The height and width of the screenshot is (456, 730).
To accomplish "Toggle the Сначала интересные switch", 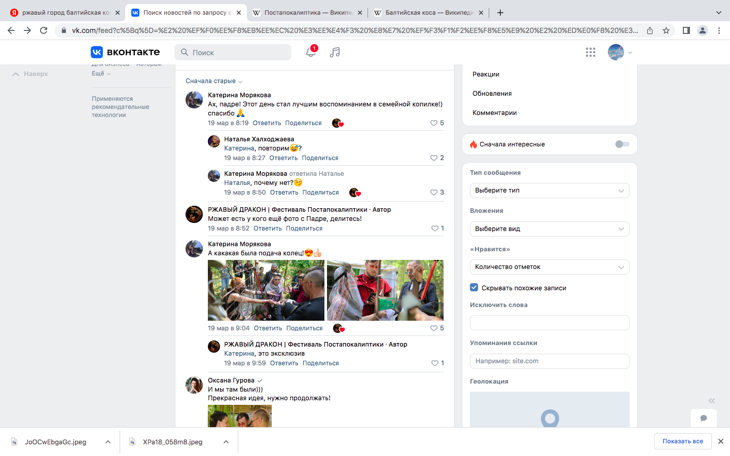I will 622,144.
